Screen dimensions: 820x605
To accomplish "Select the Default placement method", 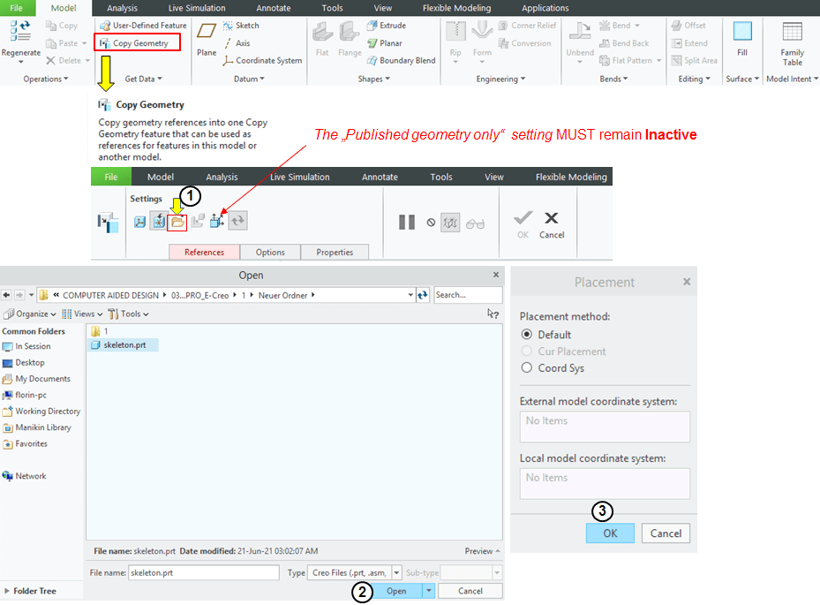I will [528, 335].
